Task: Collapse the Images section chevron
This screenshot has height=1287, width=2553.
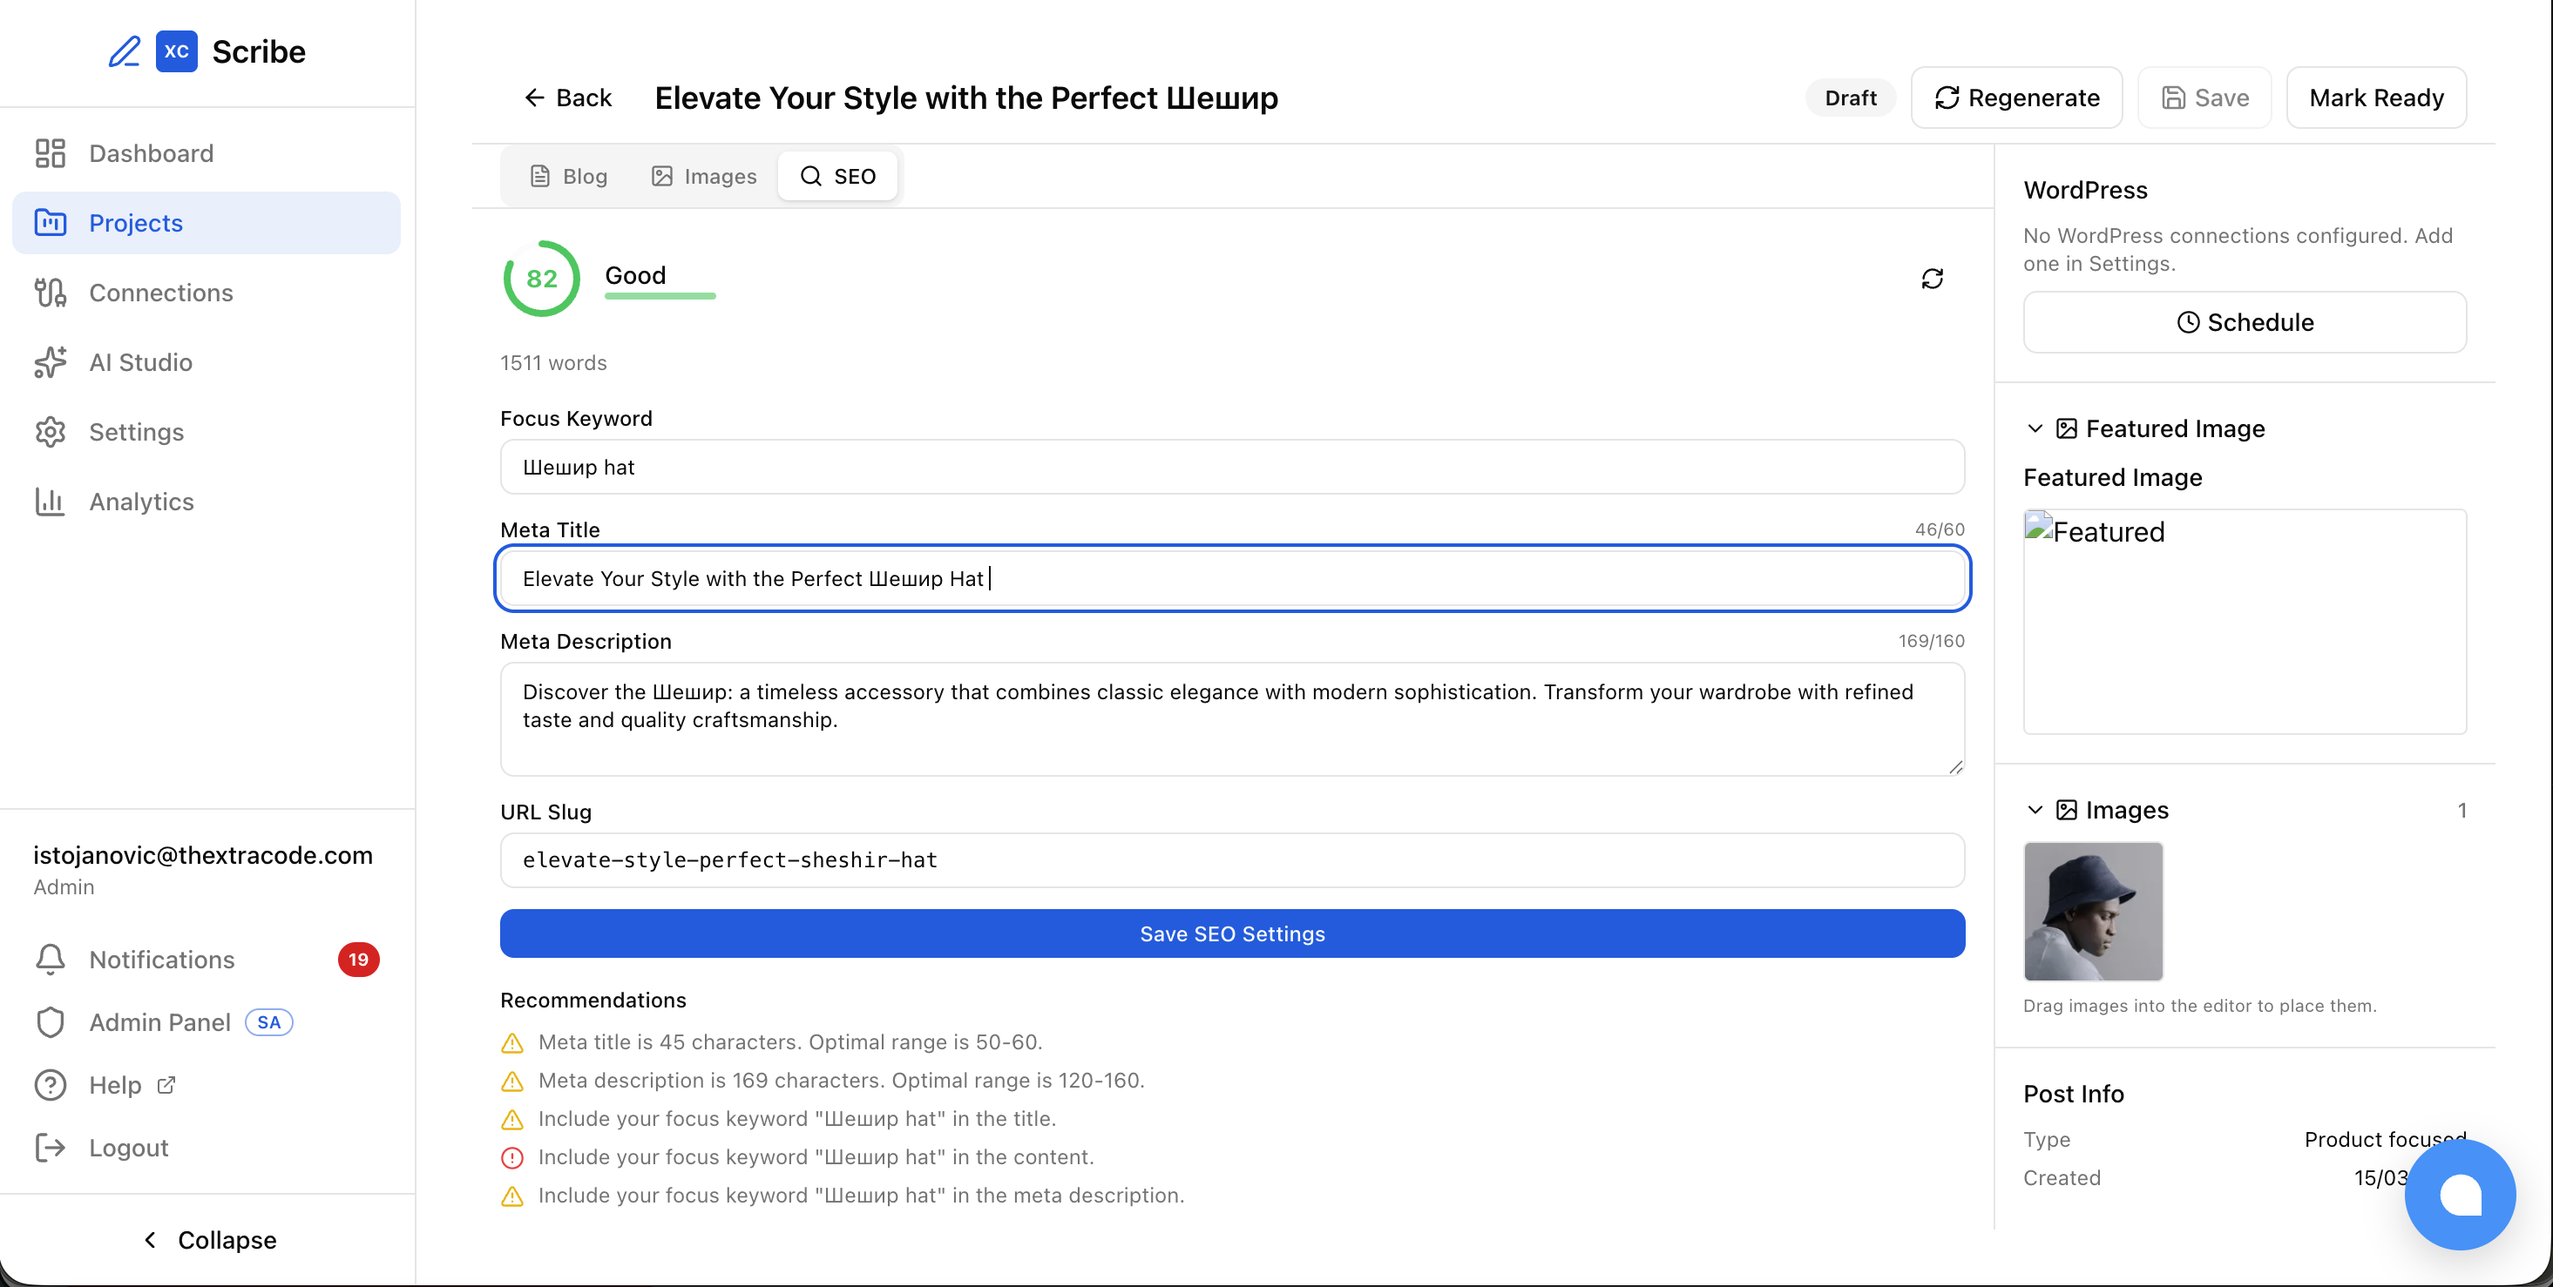Action: 2035,810
